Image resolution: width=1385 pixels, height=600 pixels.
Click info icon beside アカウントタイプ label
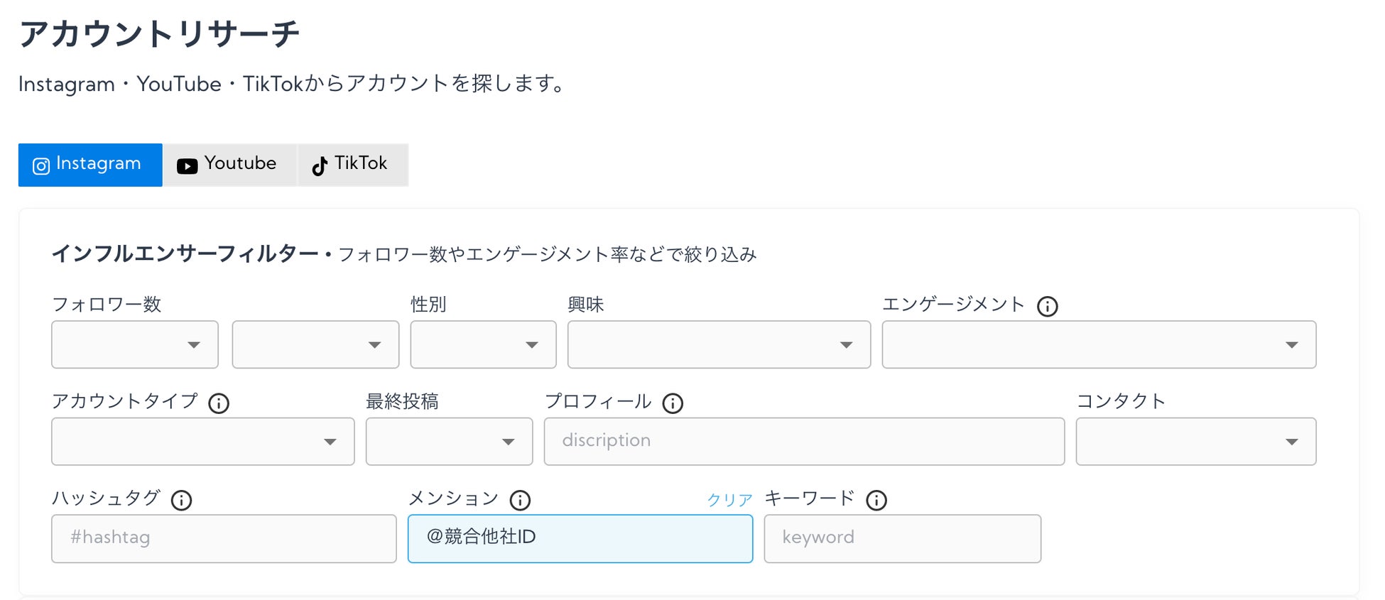pyautogui.click(x=219, y=403)
